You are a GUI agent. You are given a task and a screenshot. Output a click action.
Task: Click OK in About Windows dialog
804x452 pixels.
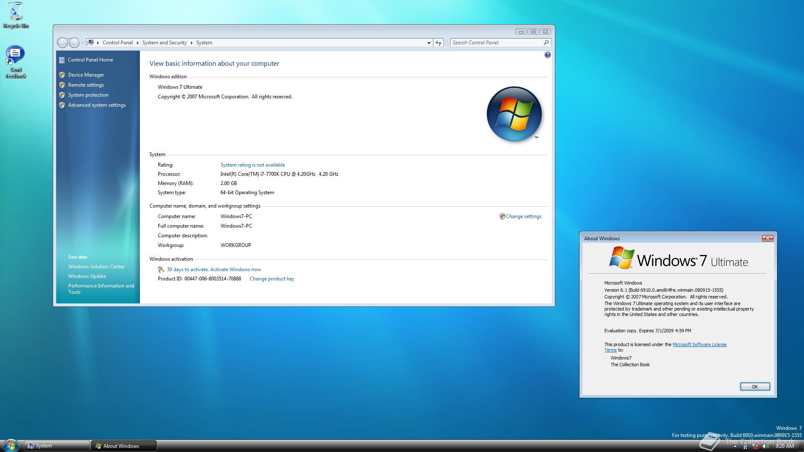click(x=755, y=387)
